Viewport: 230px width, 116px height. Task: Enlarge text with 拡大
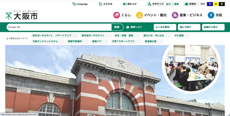168,4
